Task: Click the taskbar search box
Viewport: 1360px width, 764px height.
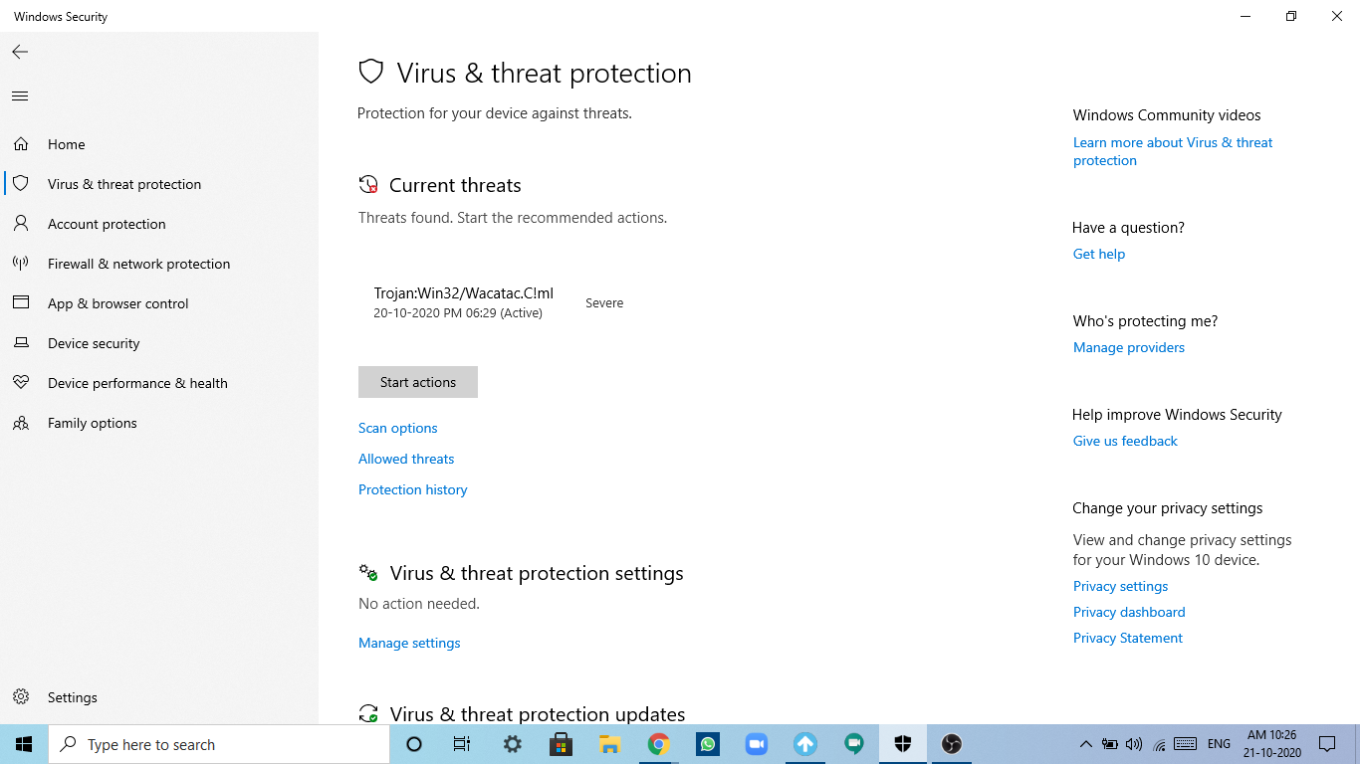Action: coord(219,744)
